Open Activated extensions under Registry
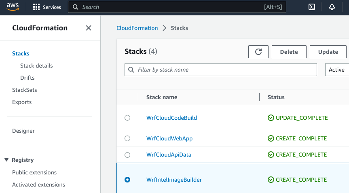 click(38, 185)
